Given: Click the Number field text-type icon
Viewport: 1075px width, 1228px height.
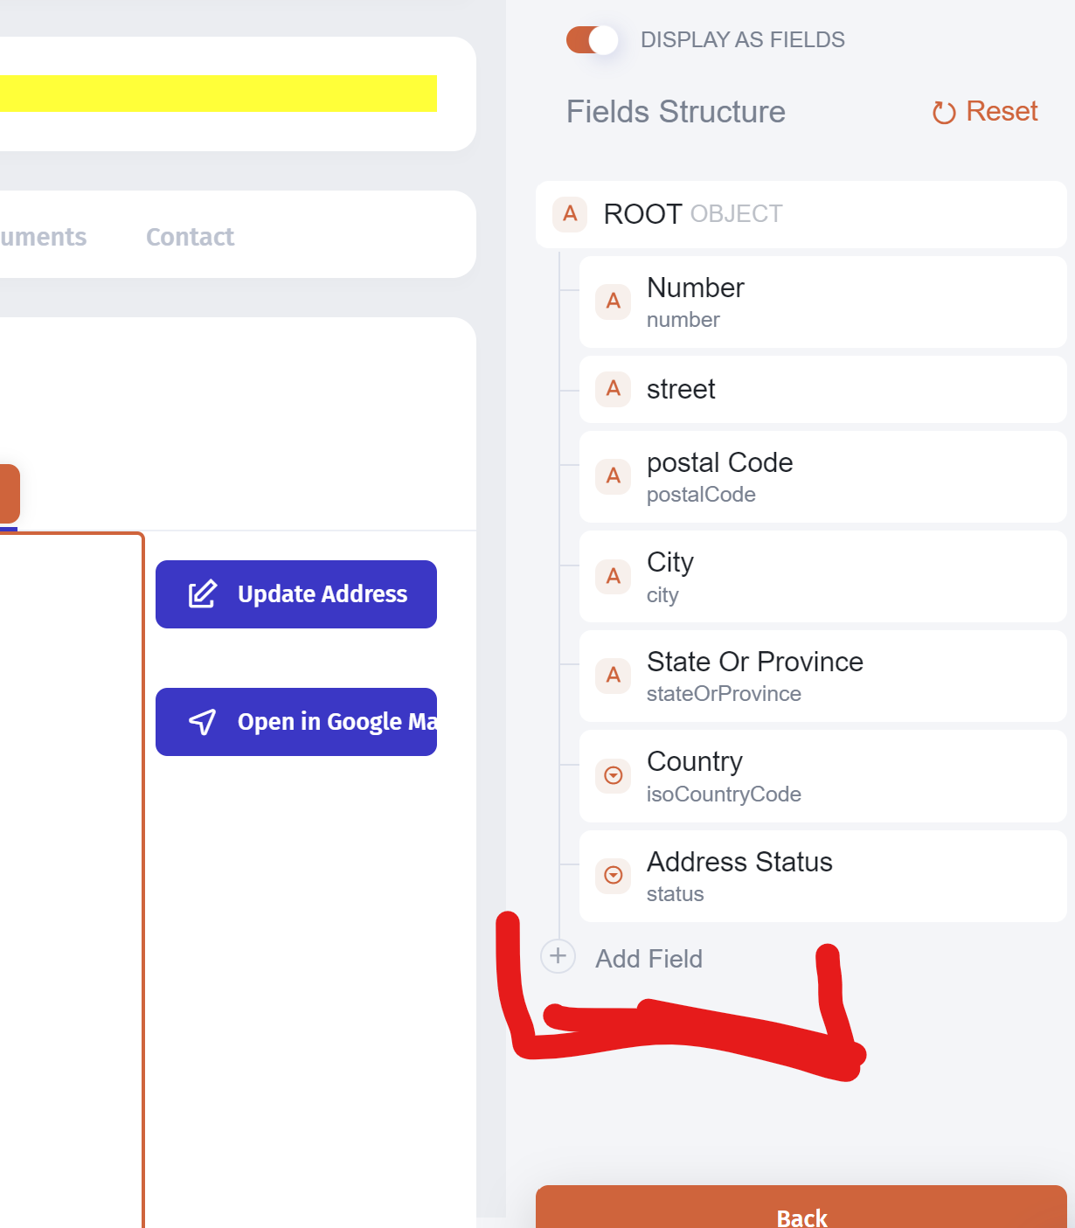Looking at the screenshot, I should click(x=614, y=302).
